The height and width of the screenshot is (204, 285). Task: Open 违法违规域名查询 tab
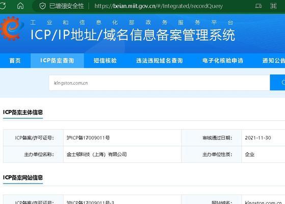coord(160,61)
